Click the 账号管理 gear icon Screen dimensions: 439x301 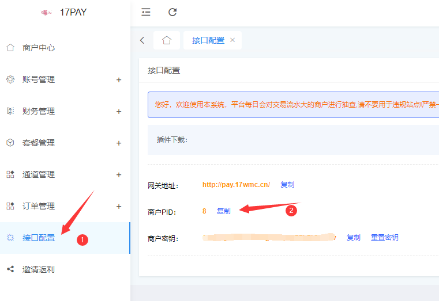point(10,79)
